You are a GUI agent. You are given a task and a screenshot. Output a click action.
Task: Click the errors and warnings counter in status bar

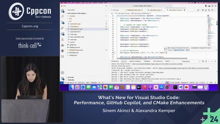(x=81, y=83)
